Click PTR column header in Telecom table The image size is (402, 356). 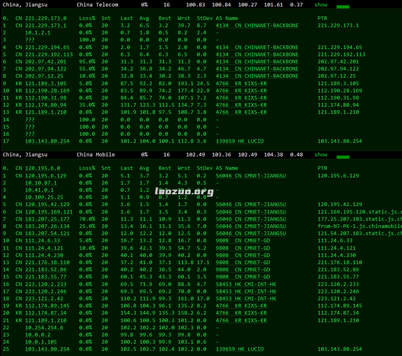click(322, 18)
